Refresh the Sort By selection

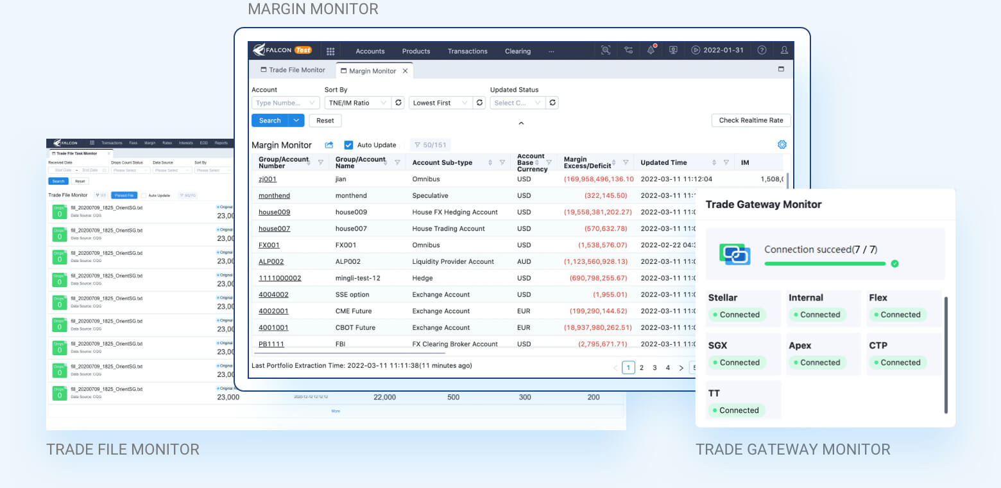[x=399, y=103]
